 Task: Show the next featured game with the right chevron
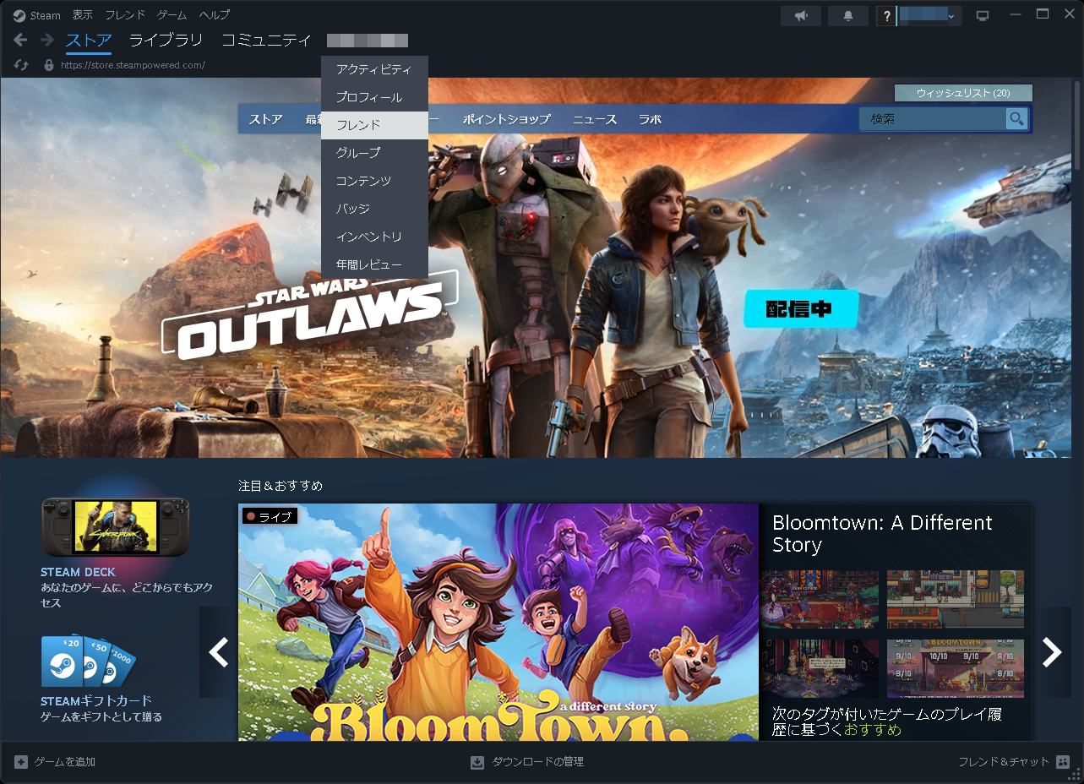1052,652
